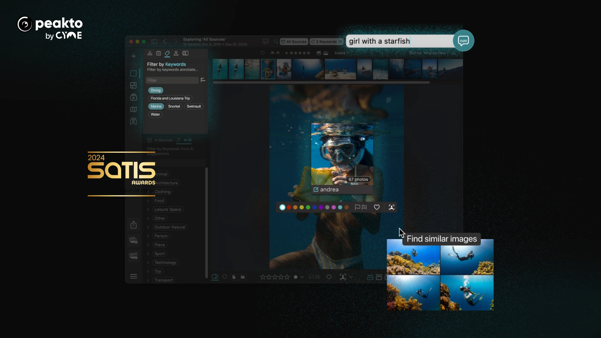
Task: Click the sort keywords list icon
Action: (203, 80)
